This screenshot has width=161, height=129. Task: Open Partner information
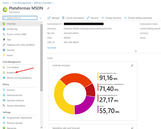tap(16, 106)
